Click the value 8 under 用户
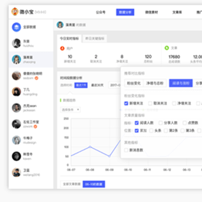Screen dimensions: 202x202 pos(122,57)
